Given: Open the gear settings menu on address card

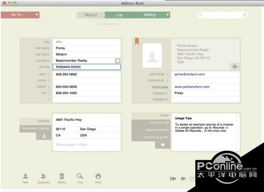Looking at the screenshot, I should point(235,66).
